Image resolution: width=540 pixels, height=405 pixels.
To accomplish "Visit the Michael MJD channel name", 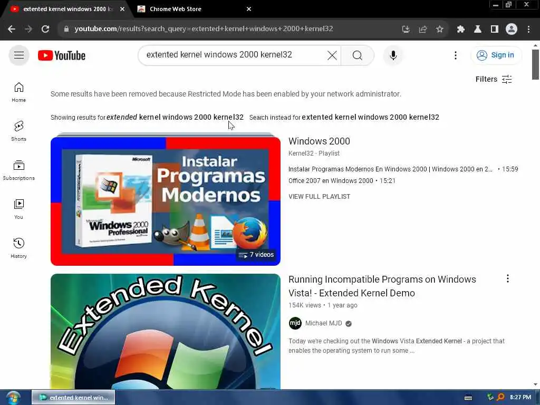I will pyautogui.click(x=323, y=323).
